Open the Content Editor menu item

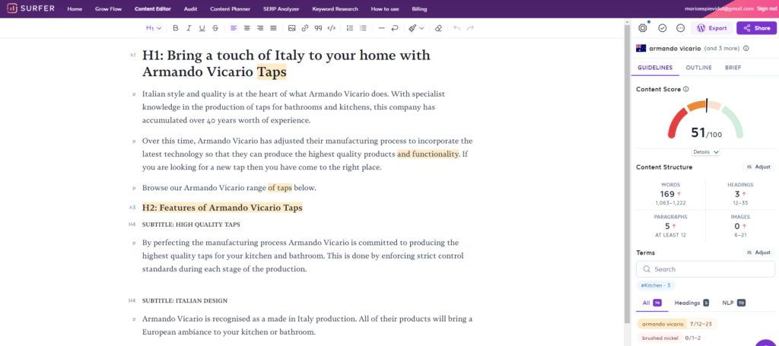pos(152,9)
